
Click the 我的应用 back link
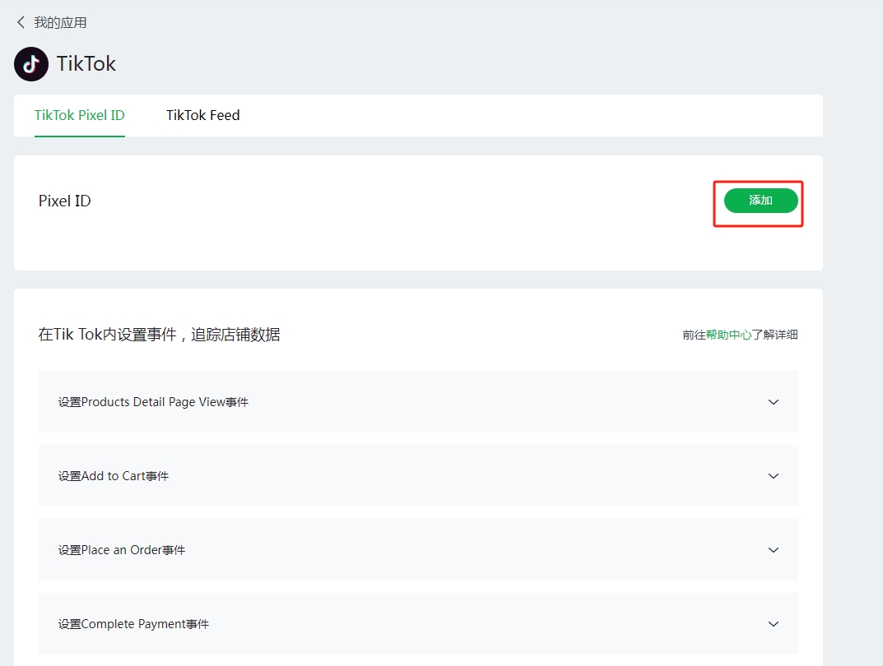(x=60, y=22)
